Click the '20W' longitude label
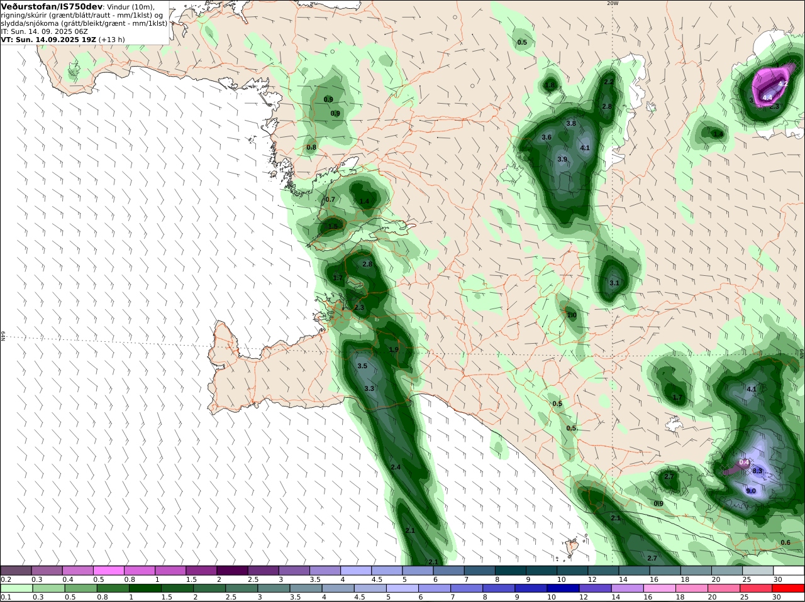This screenshot has height=602, width=805. tap(613, 3)
